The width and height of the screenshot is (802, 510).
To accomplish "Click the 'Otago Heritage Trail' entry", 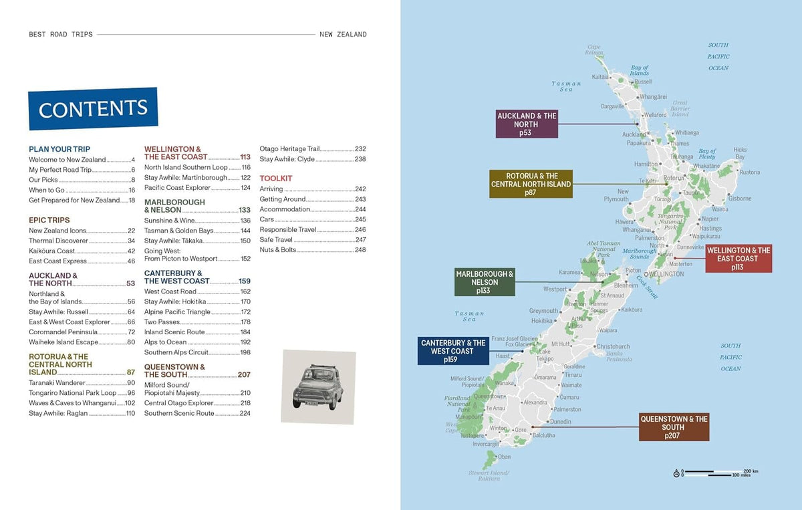I will tap(313, 149).
